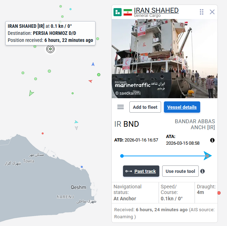Click the NARENJ map label
This screenshot has width=227, height=226.
(66, 197)
